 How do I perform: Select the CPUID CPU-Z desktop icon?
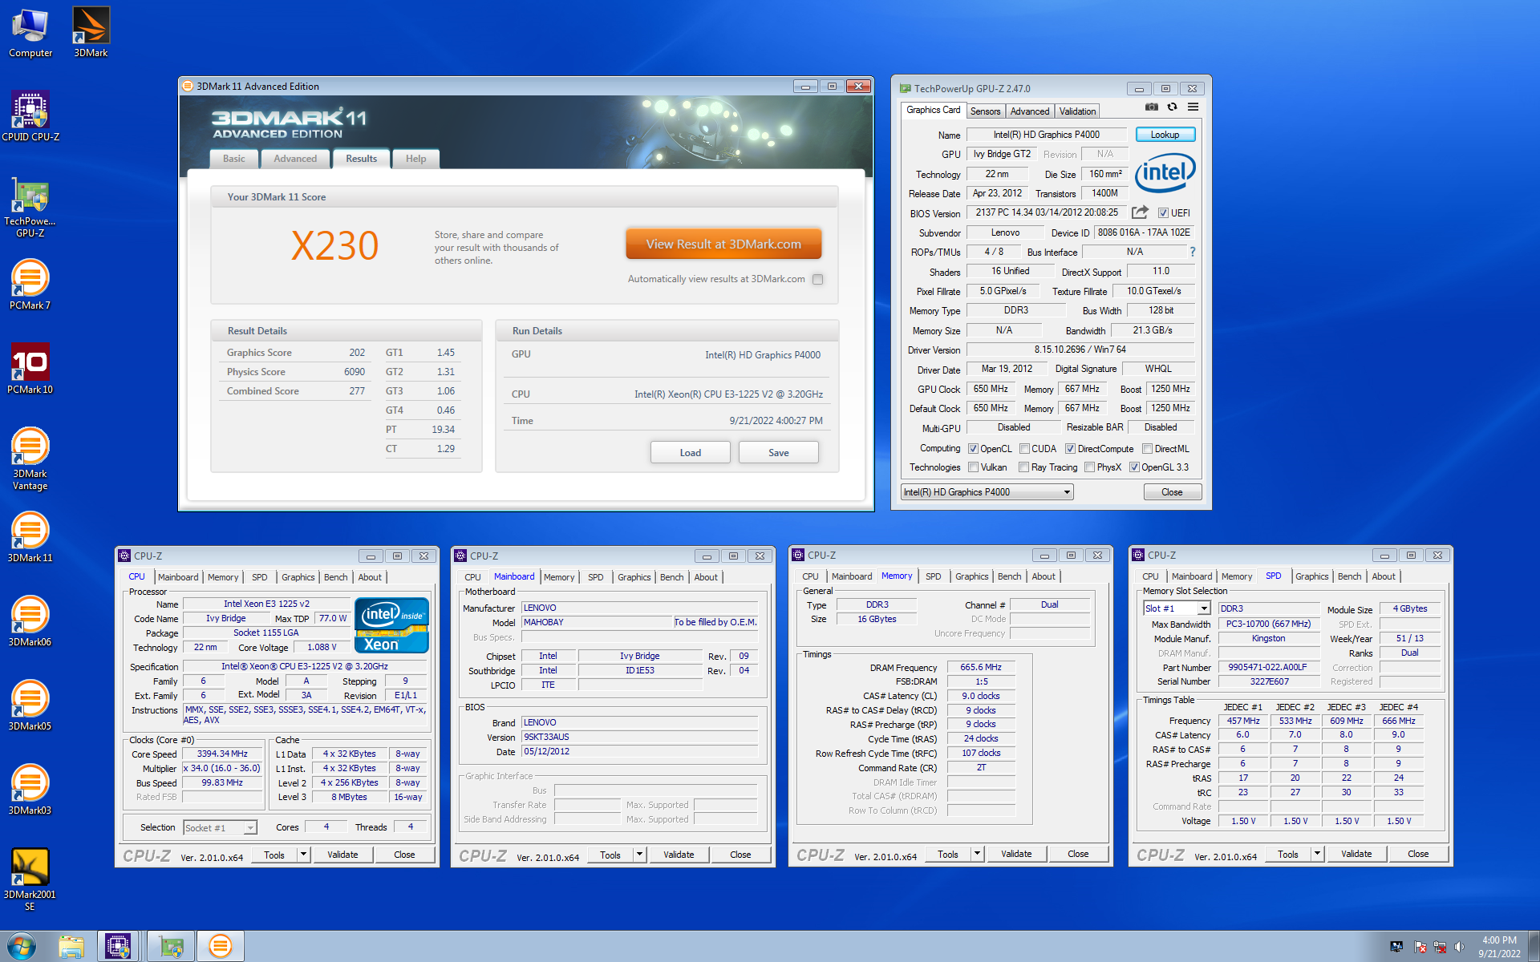coord(30,116)
